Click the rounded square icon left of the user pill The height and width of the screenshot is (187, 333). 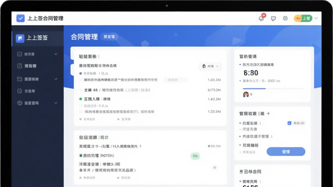point(285,18)
